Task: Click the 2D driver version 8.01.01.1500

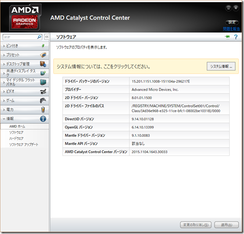Action: (x=142, y=98)
